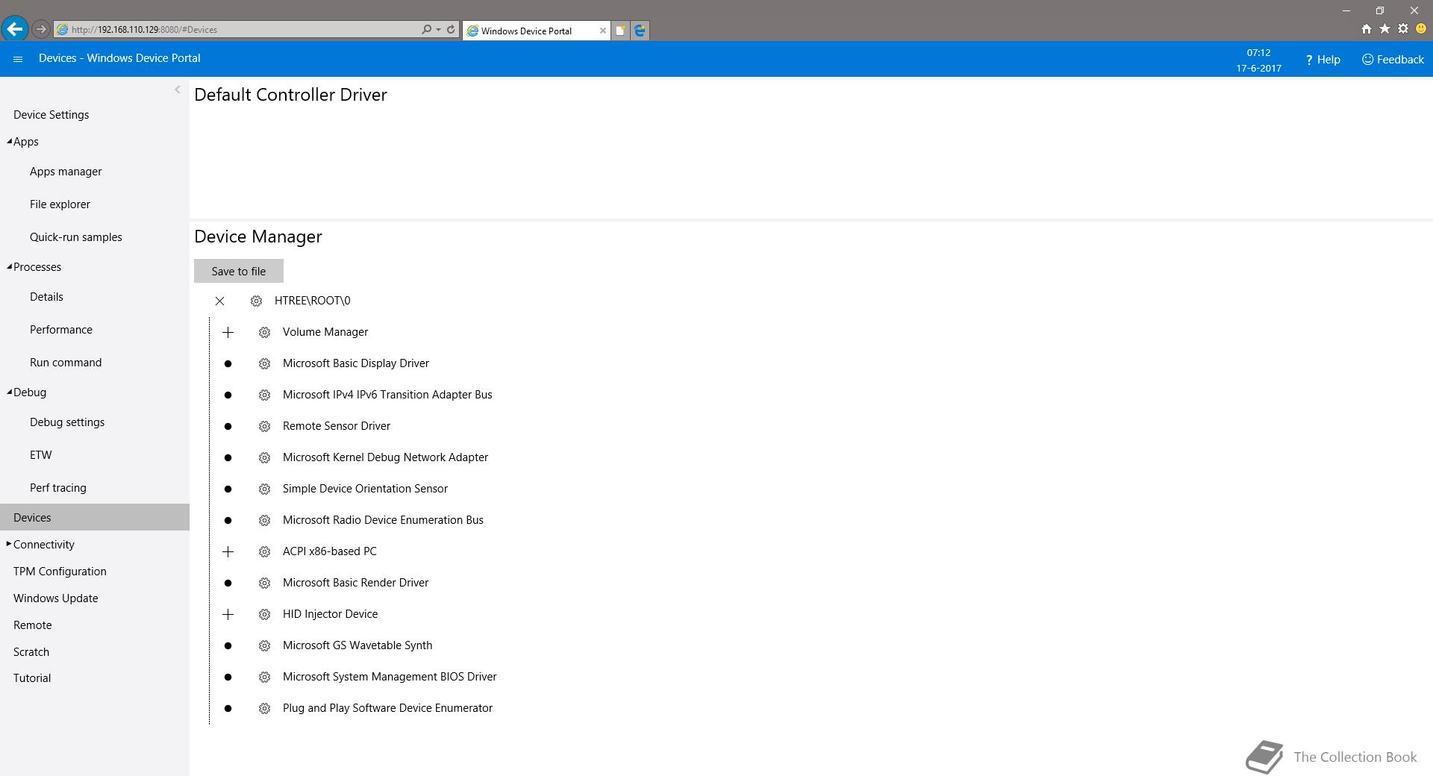This screenshot has height=776, width=1433.
Task: Click gear icon for ACPI x86-based PC
Action: [264, 551]
